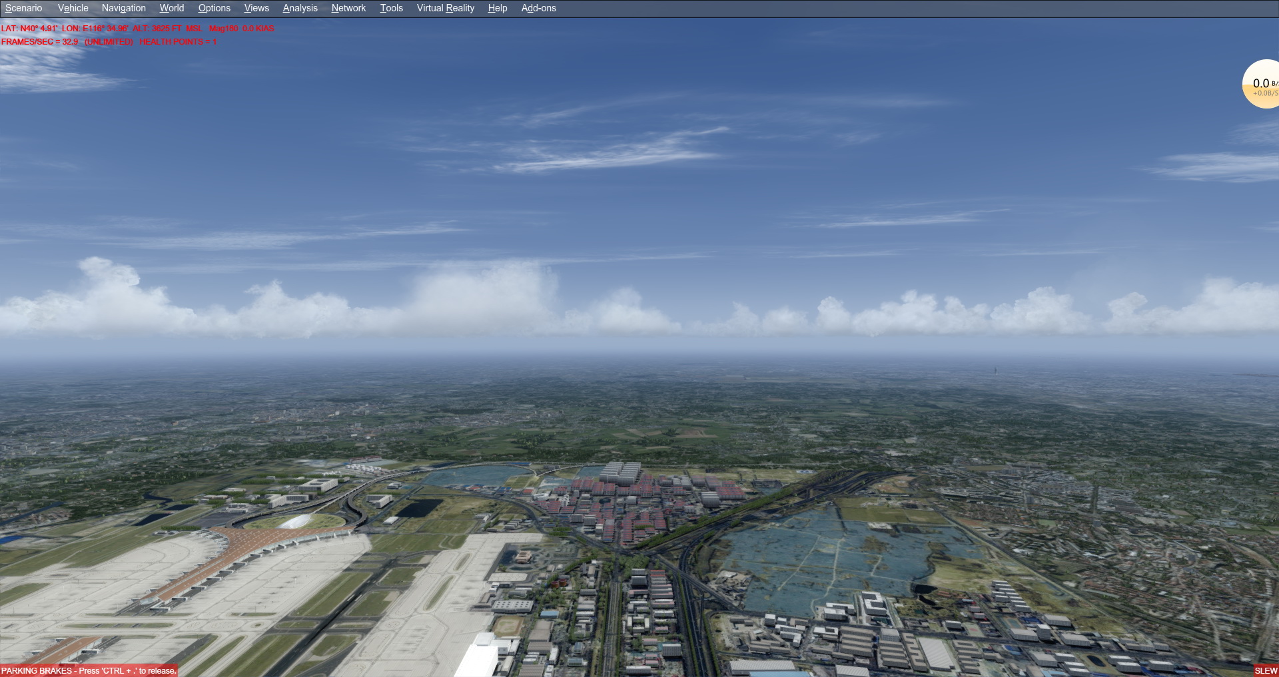The height and width of the screenshot is (677, 1279).
Task: Click the network speed floating widget
Action: (1262, 85)
